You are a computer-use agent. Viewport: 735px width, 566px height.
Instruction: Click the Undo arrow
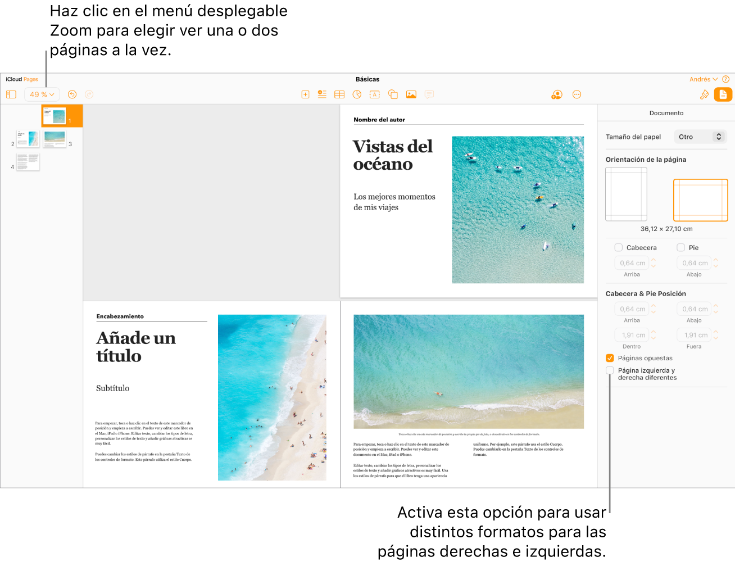pos(72,94)
